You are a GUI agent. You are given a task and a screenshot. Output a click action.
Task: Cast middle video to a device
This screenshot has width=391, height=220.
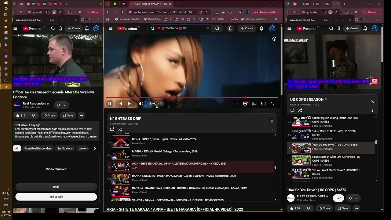(263, 104)
